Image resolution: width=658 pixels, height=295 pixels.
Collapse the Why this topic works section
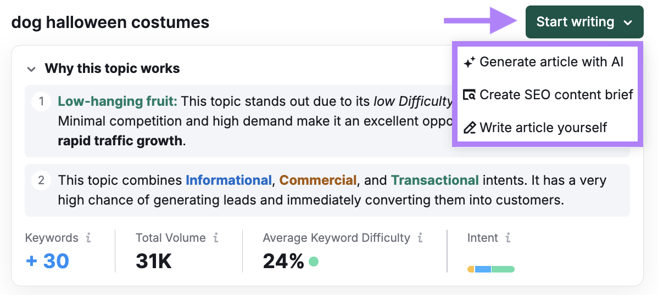[x=32, y=69]
